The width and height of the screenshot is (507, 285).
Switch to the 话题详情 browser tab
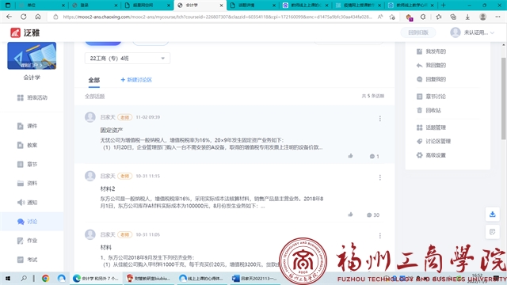coord(253,6)
